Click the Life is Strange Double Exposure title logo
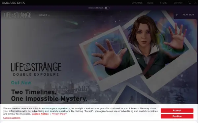 pos(36,69)
